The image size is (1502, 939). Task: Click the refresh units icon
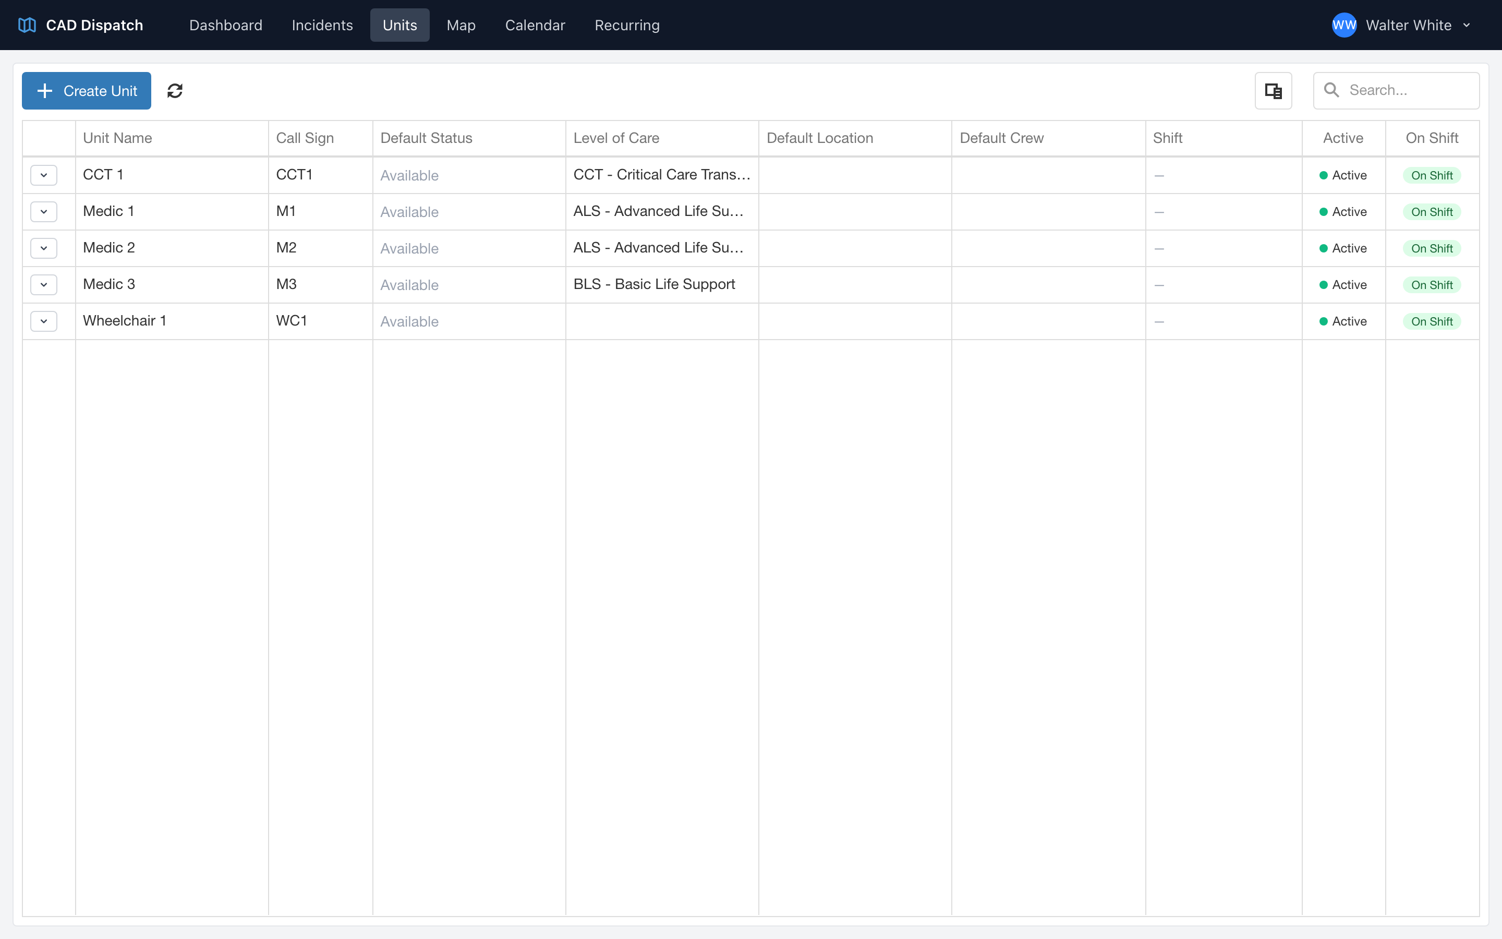click(175, 91)
